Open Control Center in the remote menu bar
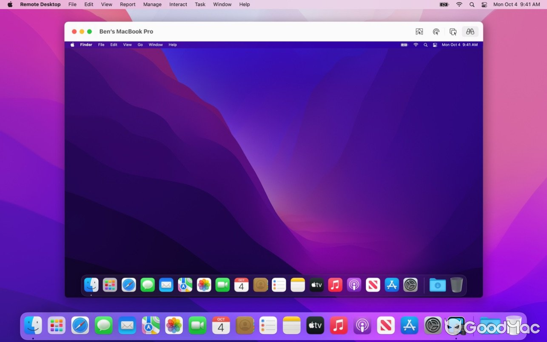This screenshot has height=342, width=547. (x=435, y=44)
